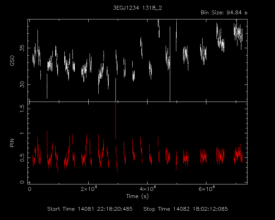Click the Time (s) axis label

[137, 196]
